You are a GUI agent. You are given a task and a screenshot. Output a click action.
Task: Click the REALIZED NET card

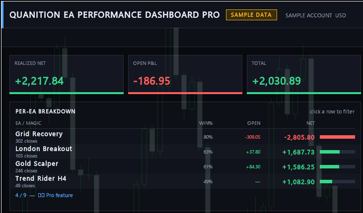click(67, 75)
